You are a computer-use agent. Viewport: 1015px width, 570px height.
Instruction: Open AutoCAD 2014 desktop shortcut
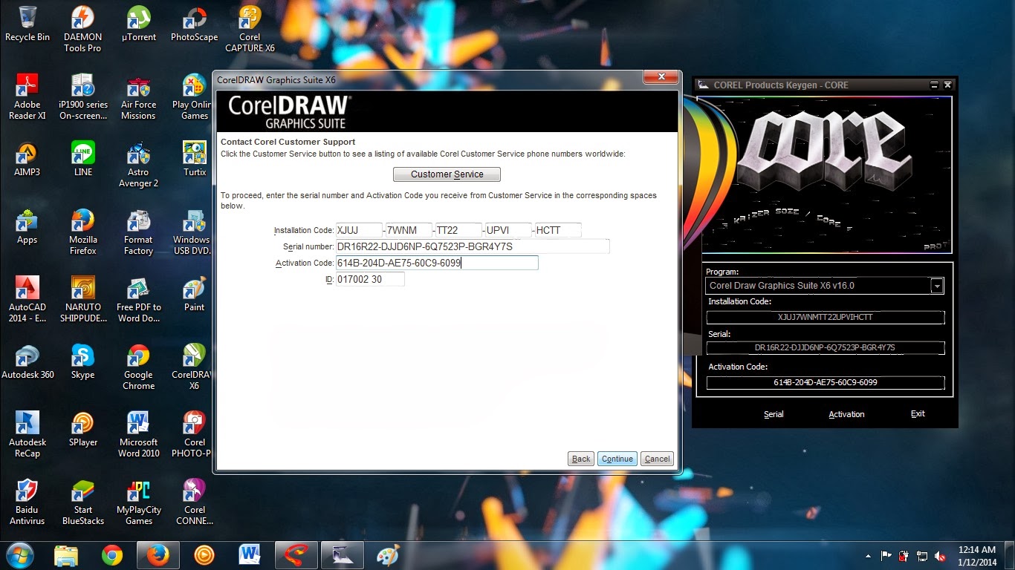[27, 299]
